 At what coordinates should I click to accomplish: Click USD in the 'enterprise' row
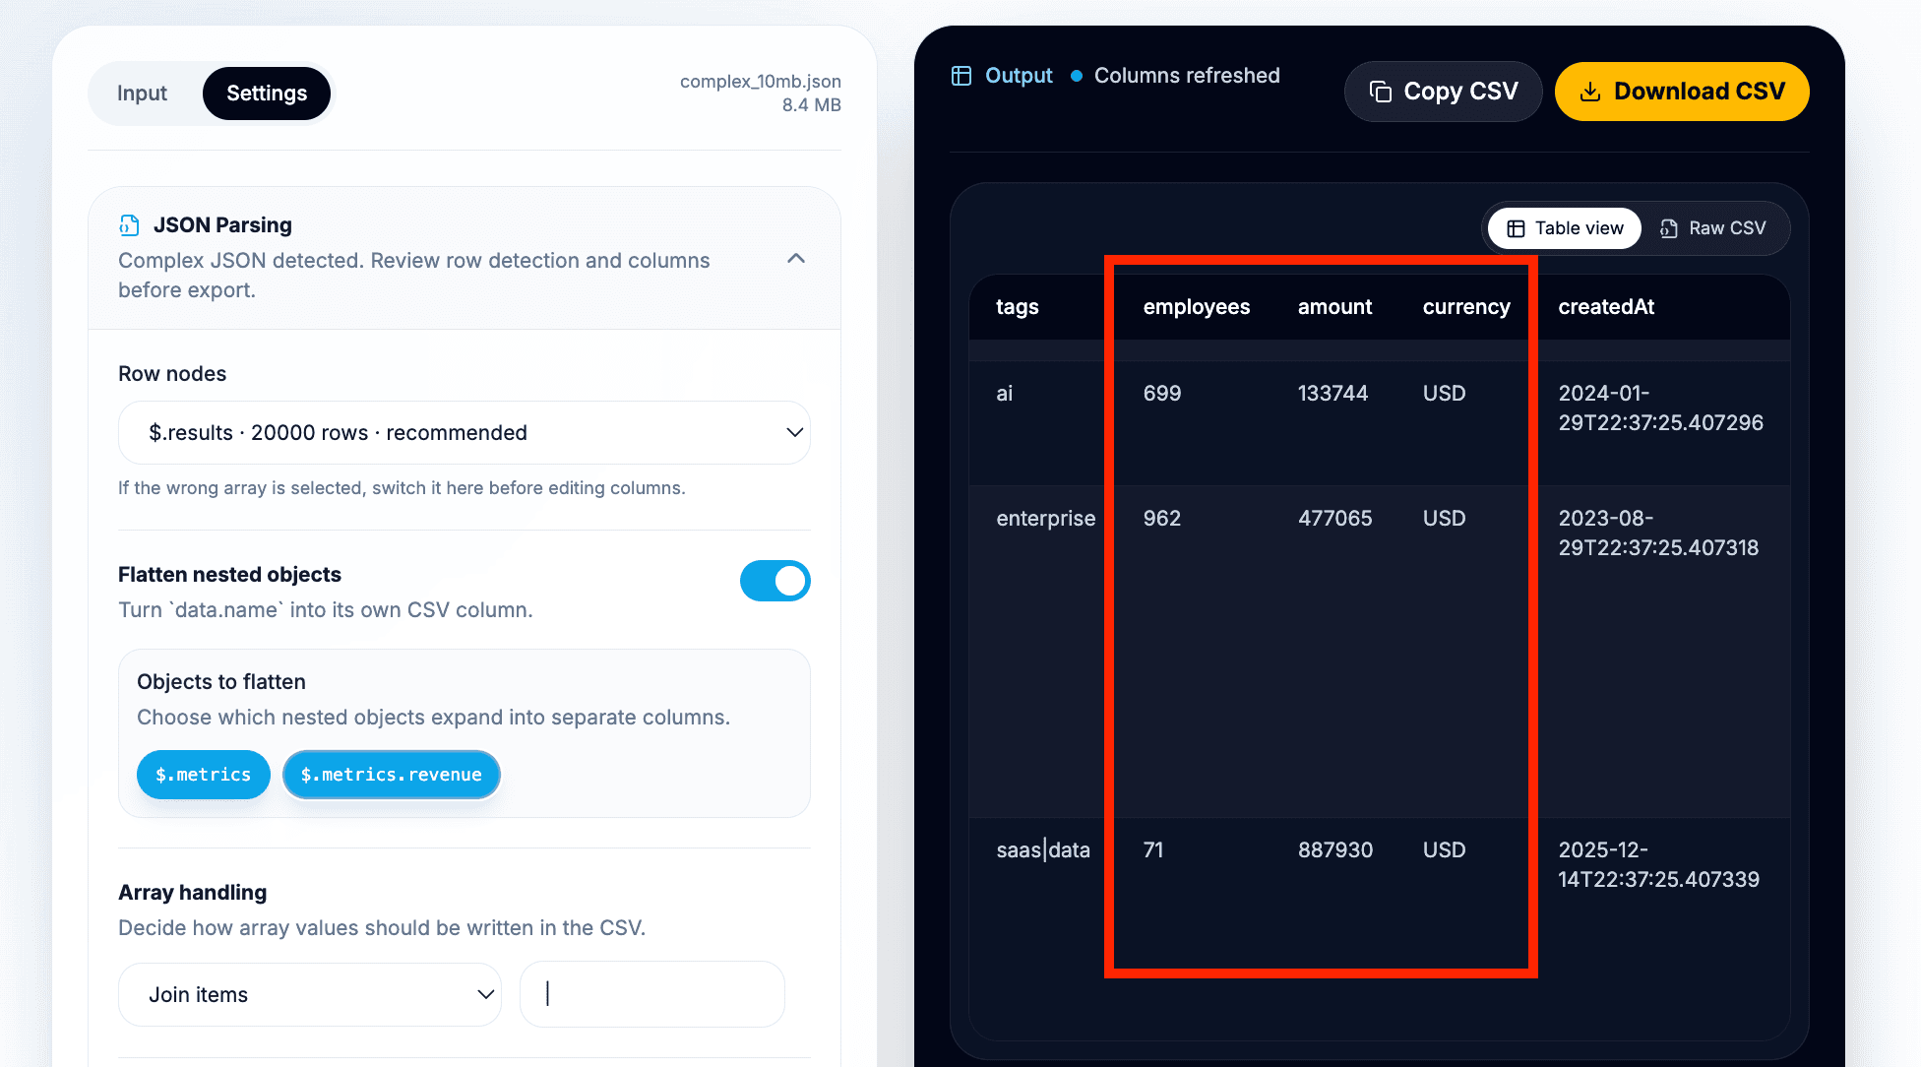click(1445, 519)
